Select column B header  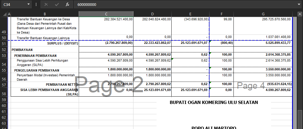tap(45, 14)
